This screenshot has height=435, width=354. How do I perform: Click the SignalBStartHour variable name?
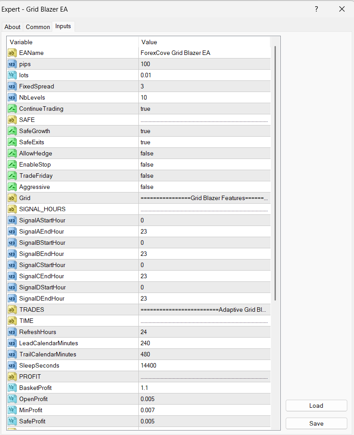[x=42, y=243]
